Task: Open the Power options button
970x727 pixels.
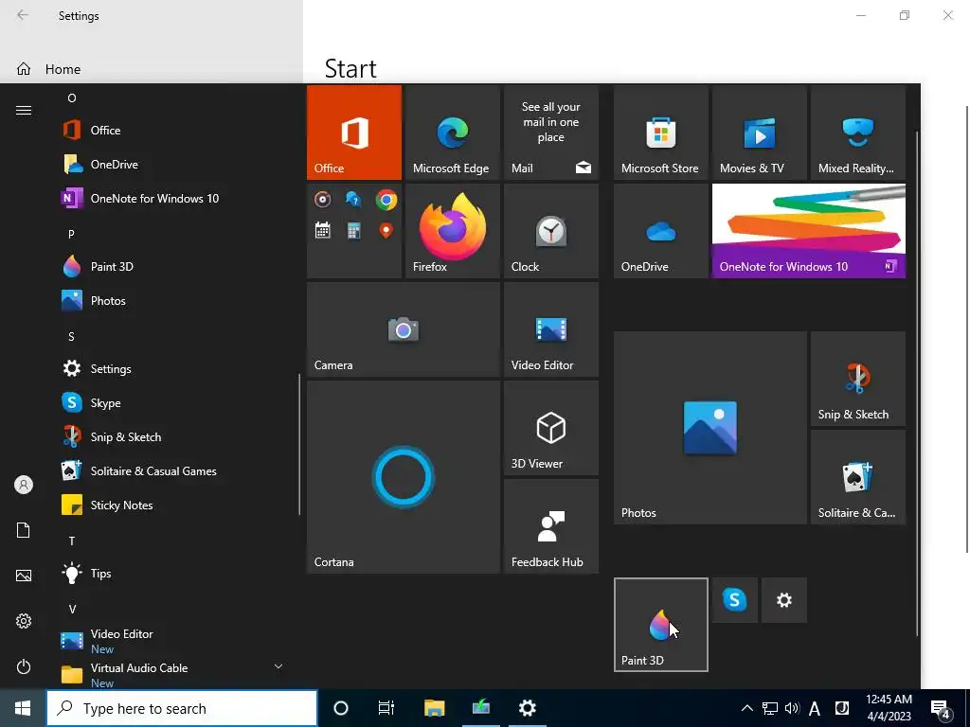Action: pyautogui.click(x=24, y=666)
